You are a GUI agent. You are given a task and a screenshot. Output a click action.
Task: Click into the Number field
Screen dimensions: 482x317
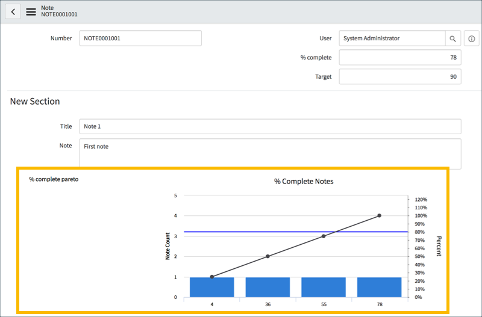(x=140, y=38)
